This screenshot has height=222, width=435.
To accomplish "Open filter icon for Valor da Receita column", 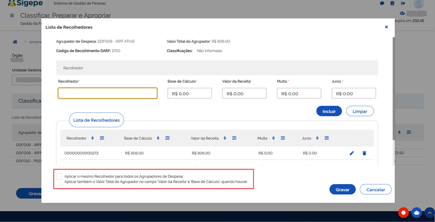I will coord(234,138).
